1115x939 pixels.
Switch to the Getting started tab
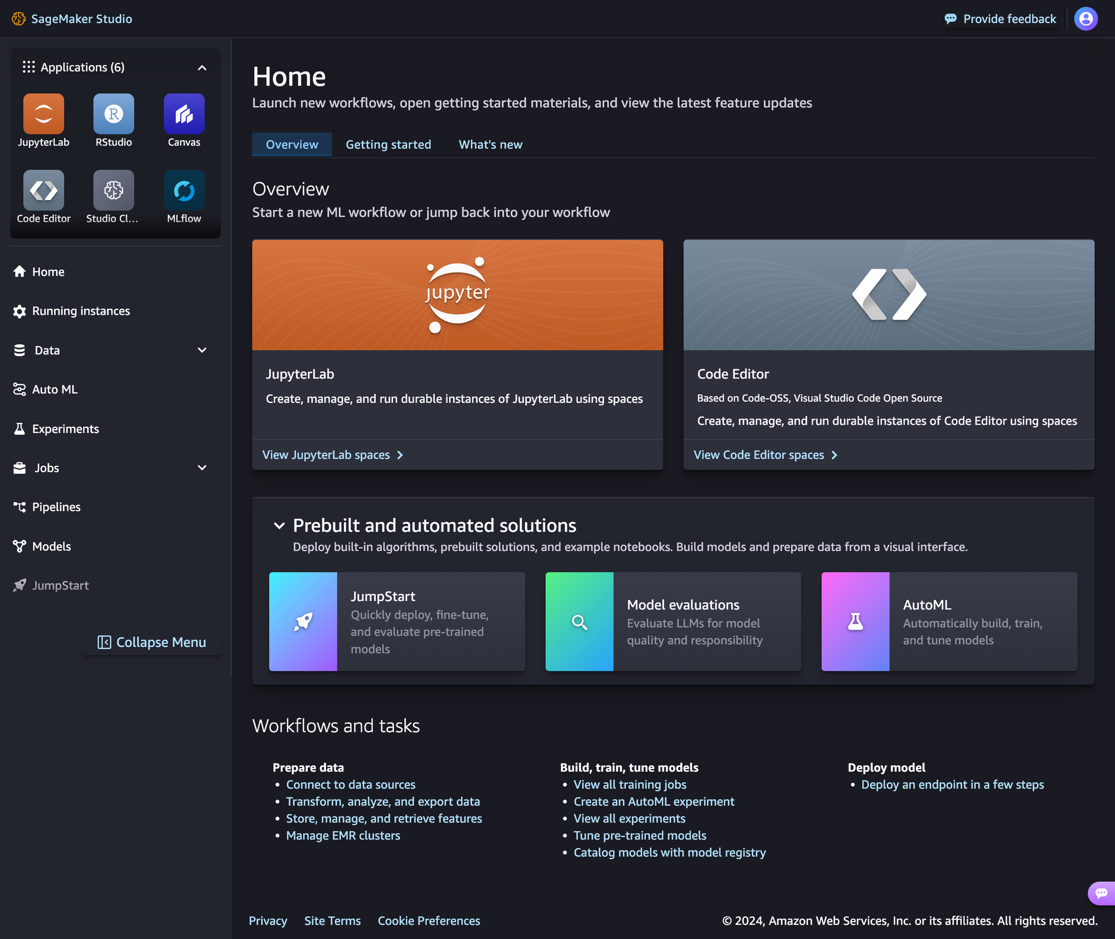click(389, 144)
